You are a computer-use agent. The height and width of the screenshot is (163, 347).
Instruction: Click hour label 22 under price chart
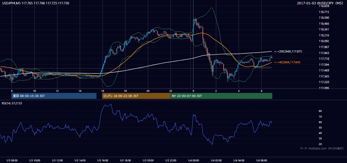coord(171,91)
